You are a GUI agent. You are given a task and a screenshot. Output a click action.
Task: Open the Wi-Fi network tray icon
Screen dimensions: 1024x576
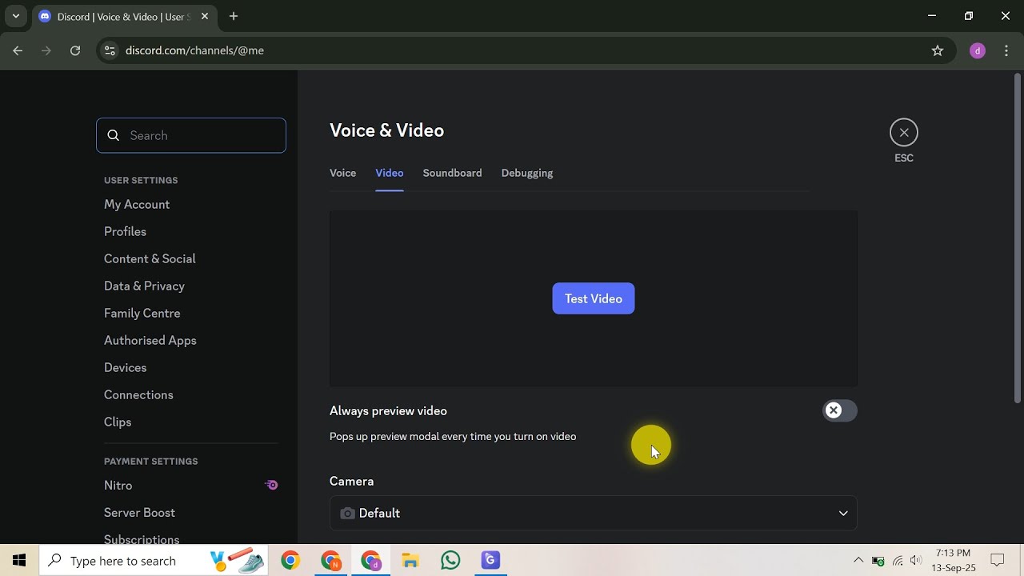[898, 561]
